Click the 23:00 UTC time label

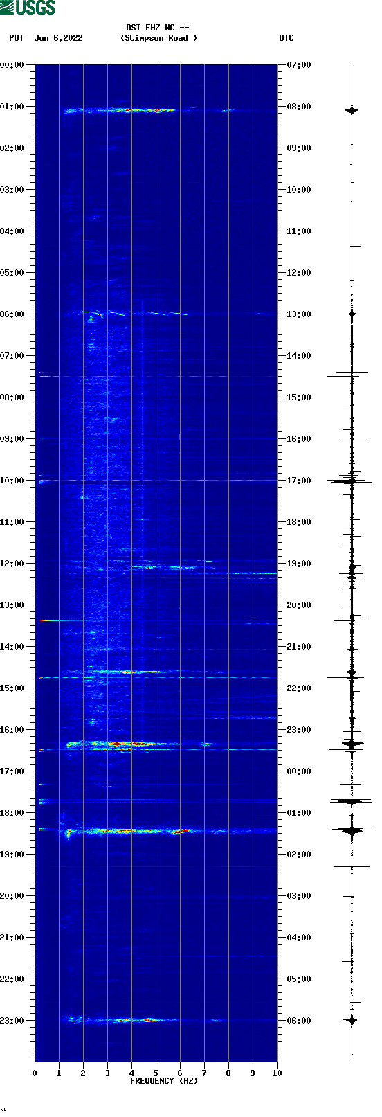pos(299,730)
